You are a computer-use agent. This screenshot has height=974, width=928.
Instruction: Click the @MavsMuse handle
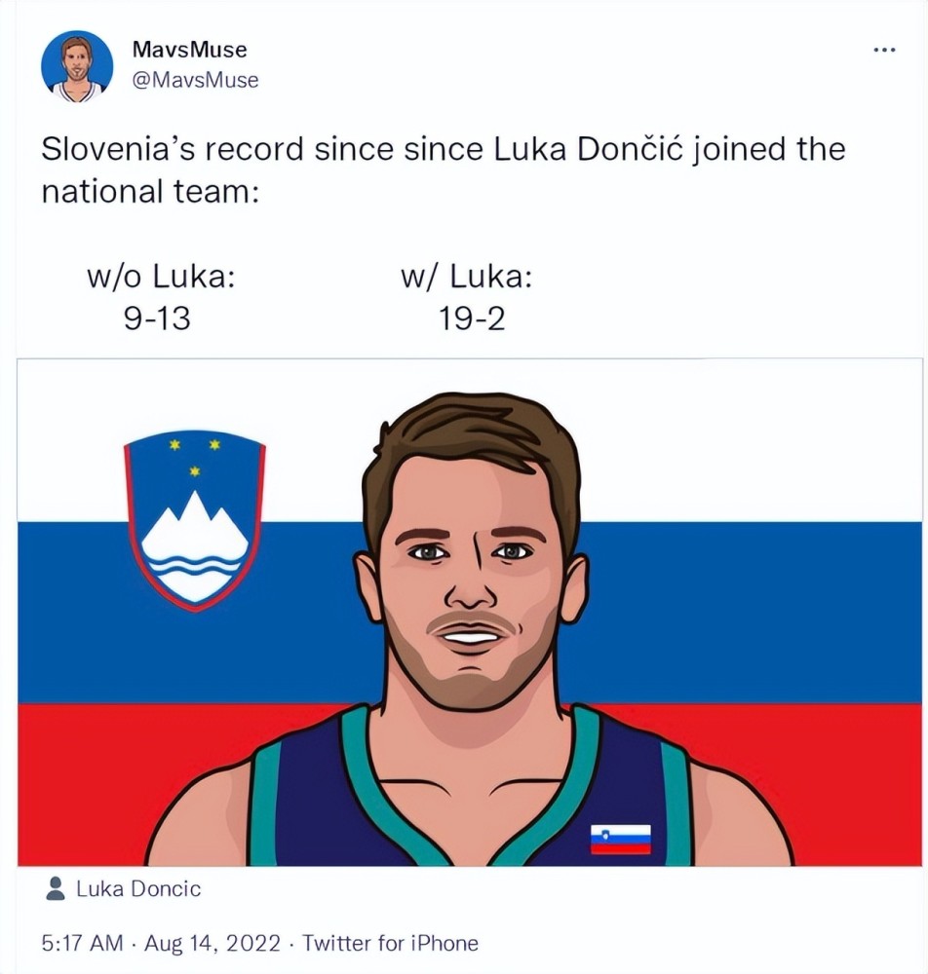click(195, 80)
